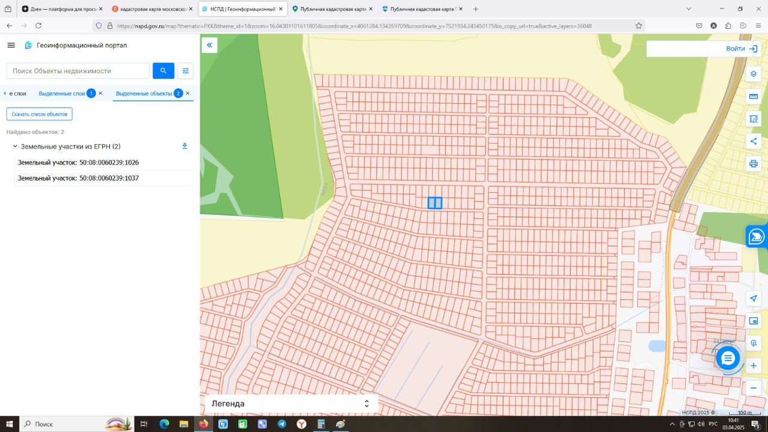The height and width of the screenshot is (432, 768).
Task: Open the map layers panel
Action: pos(754,74)
